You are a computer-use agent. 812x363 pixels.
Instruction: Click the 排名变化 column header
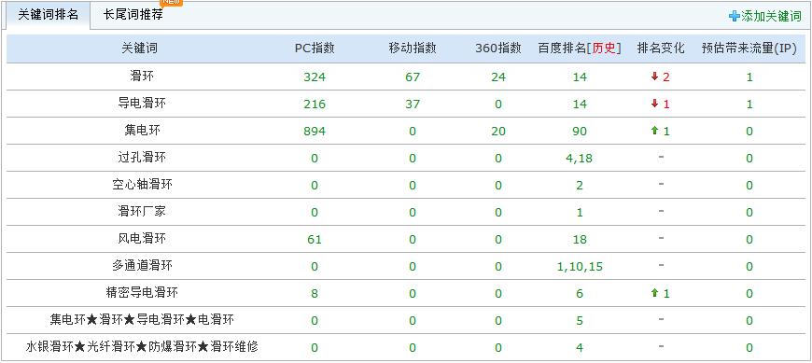[x=661, y=49]
